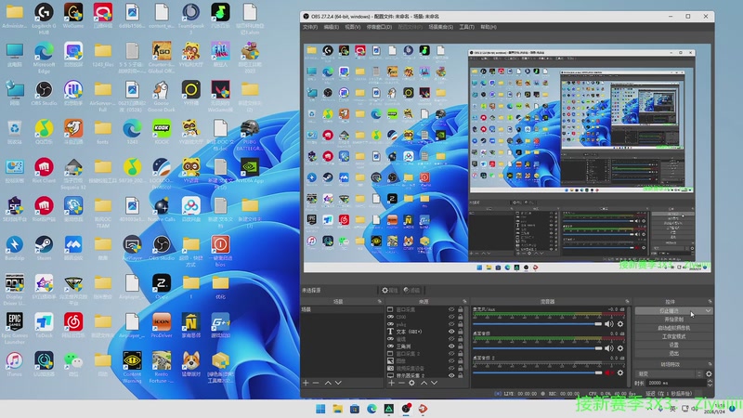Viewport: 743px width, 418px height.
Task: Expand the 停止推流 button dropdown arrow
Action: pyautogui.click(x=710, y=311)
